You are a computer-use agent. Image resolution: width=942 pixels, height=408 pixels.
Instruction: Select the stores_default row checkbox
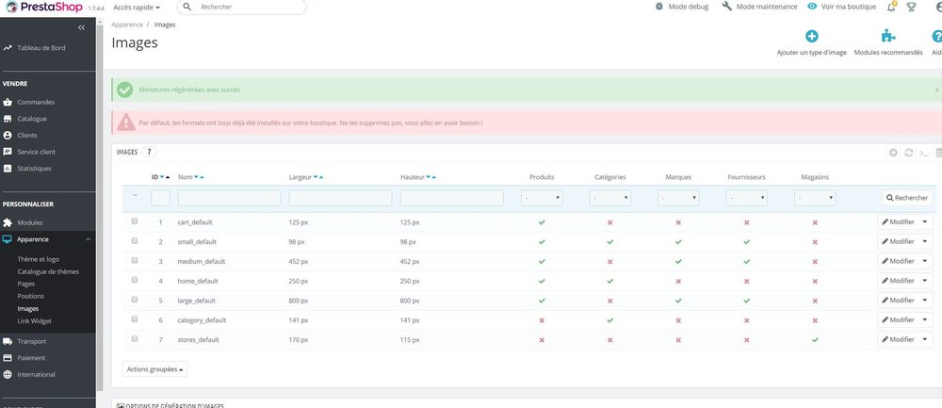click(135, 338)
